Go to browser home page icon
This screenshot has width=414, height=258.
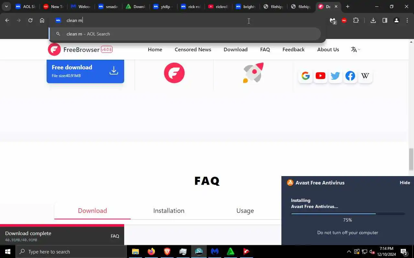pos(42,20)
